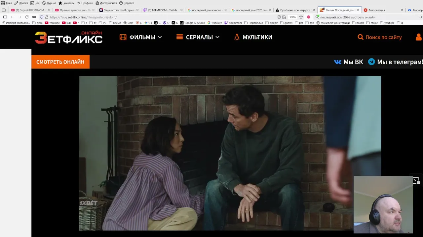The height and width of the screenshot is (237, 423).
Task: Open Поиск по сайту search
Action: point(380,37)
